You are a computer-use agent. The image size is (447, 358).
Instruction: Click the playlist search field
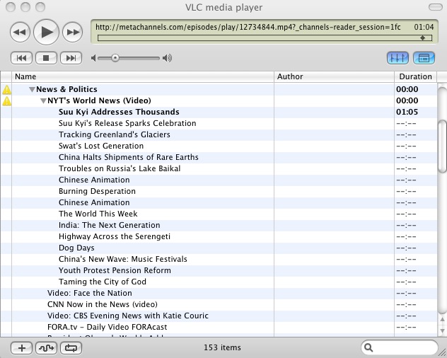[x=403, y=347]
